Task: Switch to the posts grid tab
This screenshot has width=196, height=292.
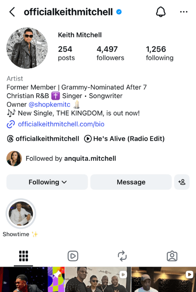Action: (x=24, y=256)
